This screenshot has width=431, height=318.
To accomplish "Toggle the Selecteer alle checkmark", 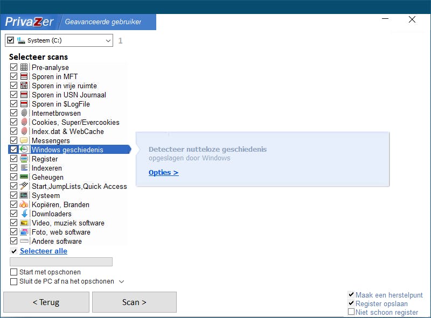I will [x=14, y=251].
